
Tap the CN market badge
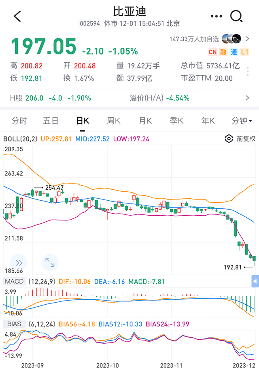click(212, 52)
